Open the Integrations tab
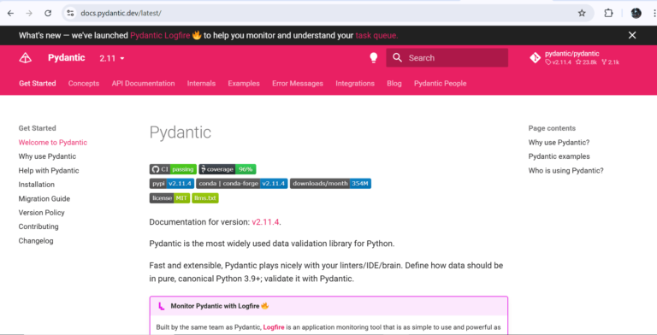657x335 pixels. point(355,84)
